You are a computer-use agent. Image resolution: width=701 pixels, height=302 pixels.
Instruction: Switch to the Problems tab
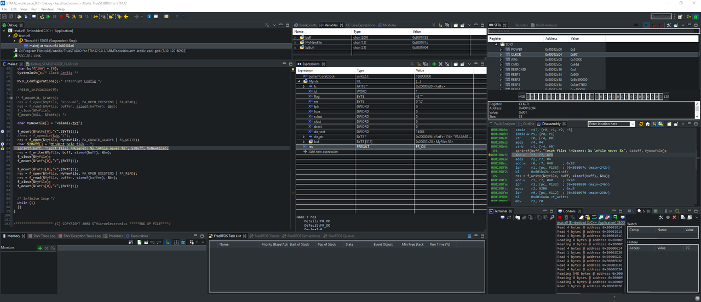point(113,236)
